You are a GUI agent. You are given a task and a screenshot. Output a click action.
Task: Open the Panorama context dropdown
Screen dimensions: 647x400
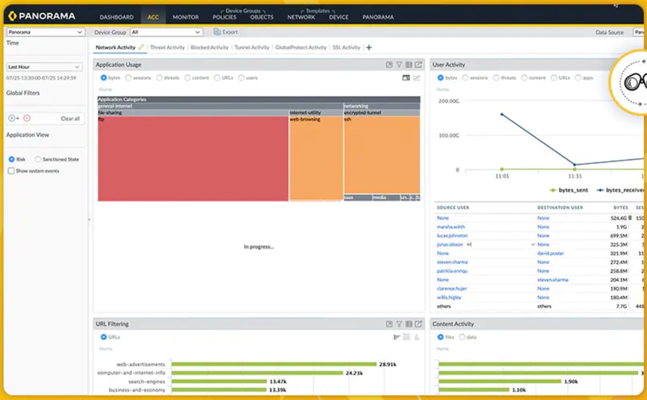click(x=45, y=32)
